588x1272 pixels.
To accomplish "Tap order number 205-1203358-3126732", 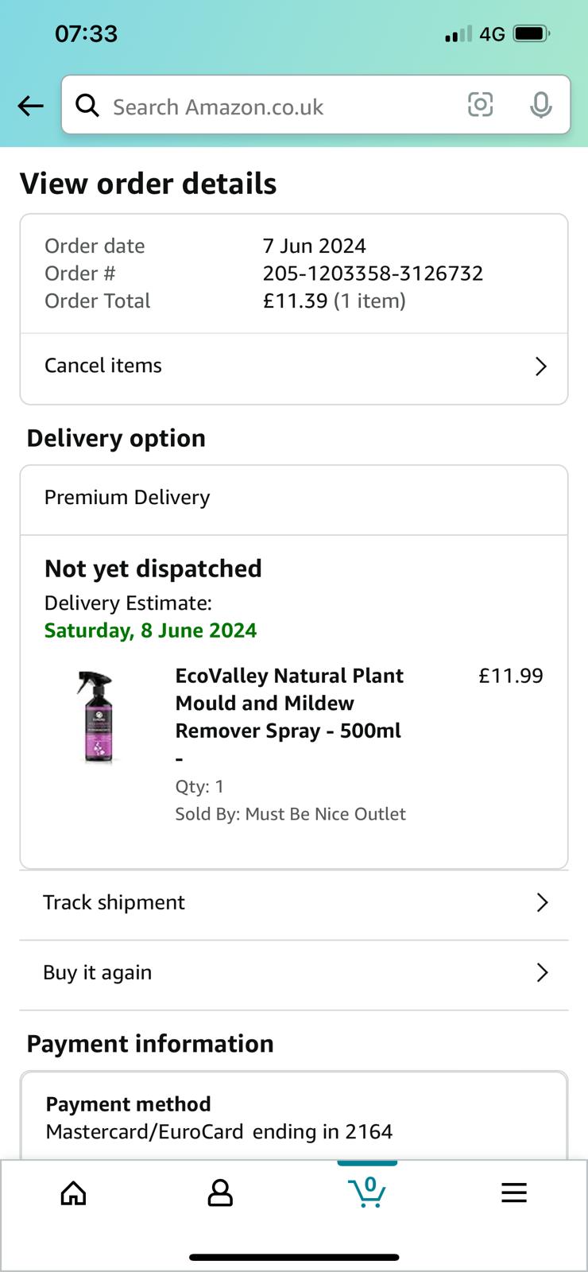I will click(x=373, y=273).
